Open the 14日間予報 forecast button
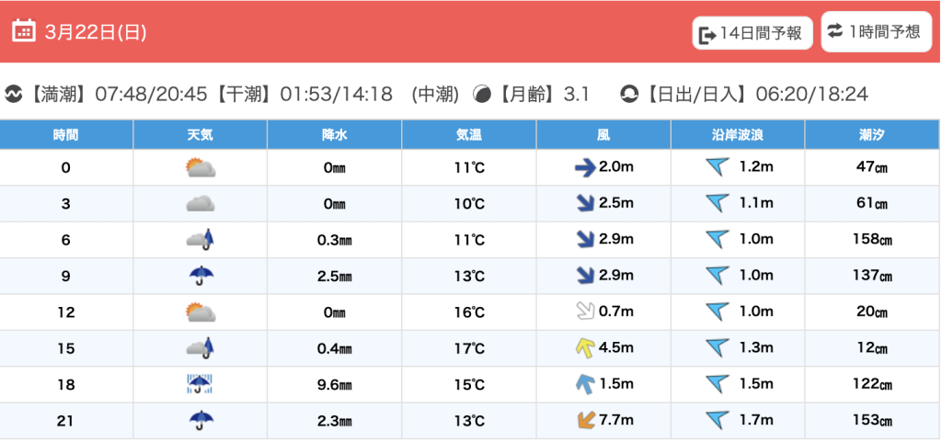Image resolution: width=942 pixels, height=442 pixels. 752,34
